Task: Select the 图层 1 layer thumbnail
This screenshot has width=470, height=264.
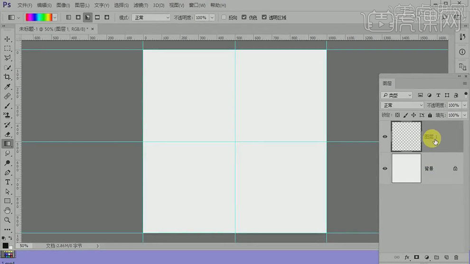Action: [406, 137]
